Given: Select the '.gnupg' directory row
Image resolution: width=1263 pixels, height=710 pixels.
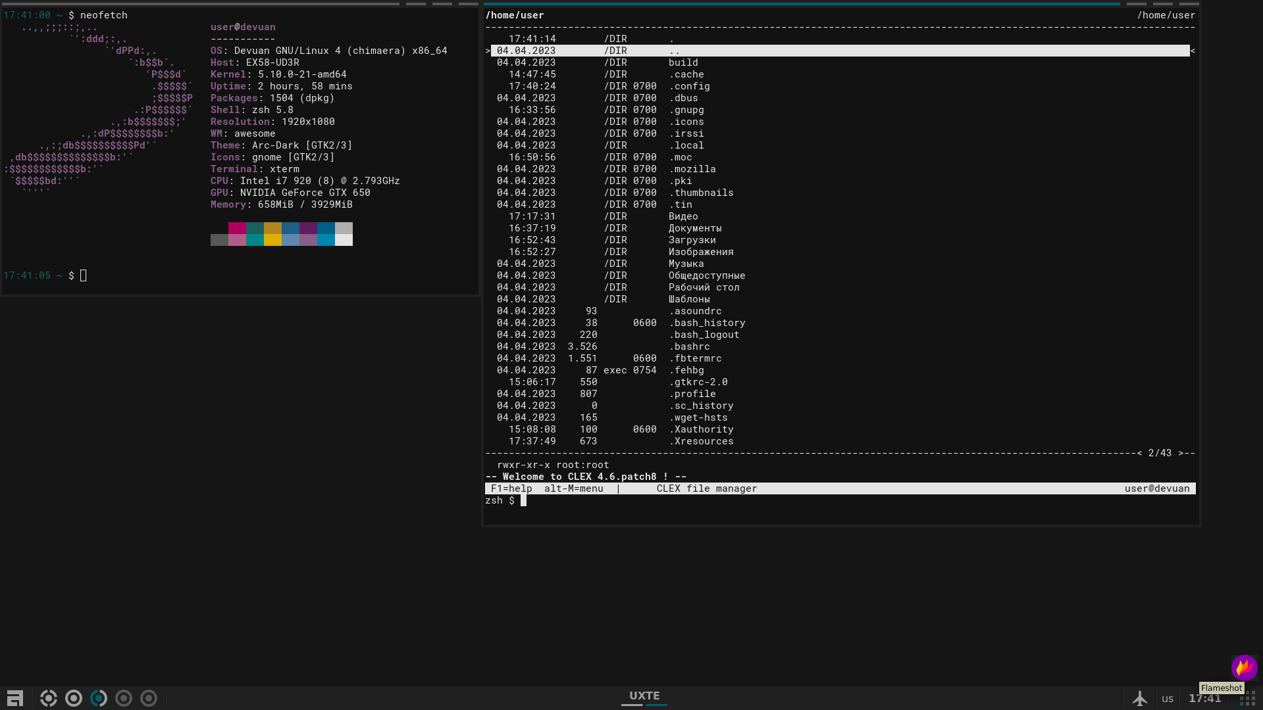Looking at the screenshot, I should 840,110.
